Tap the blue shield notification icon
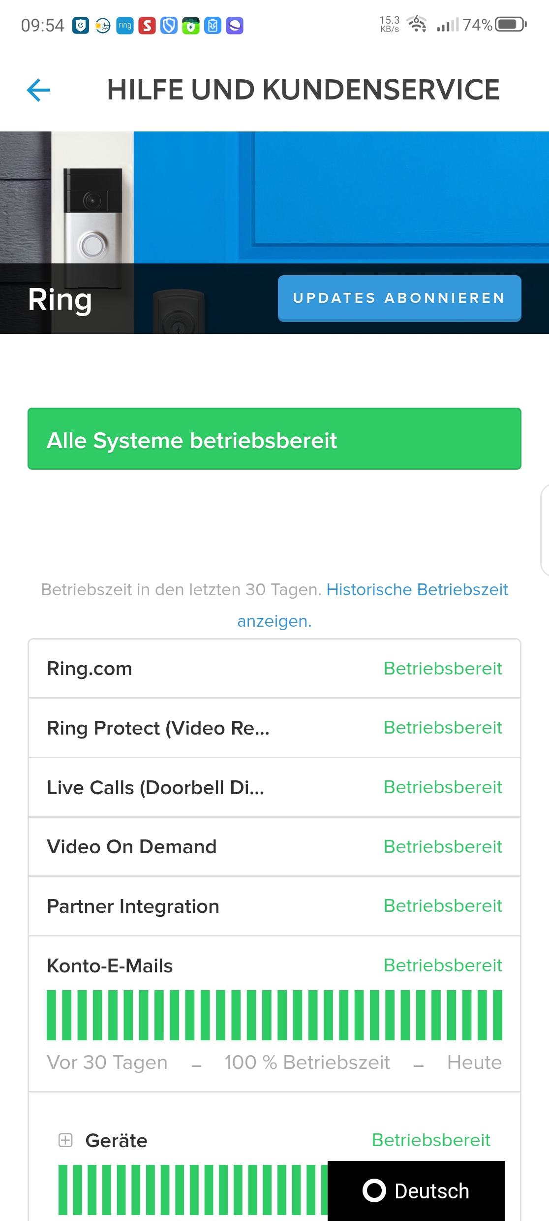The image size is (549, 1221). 169,26
